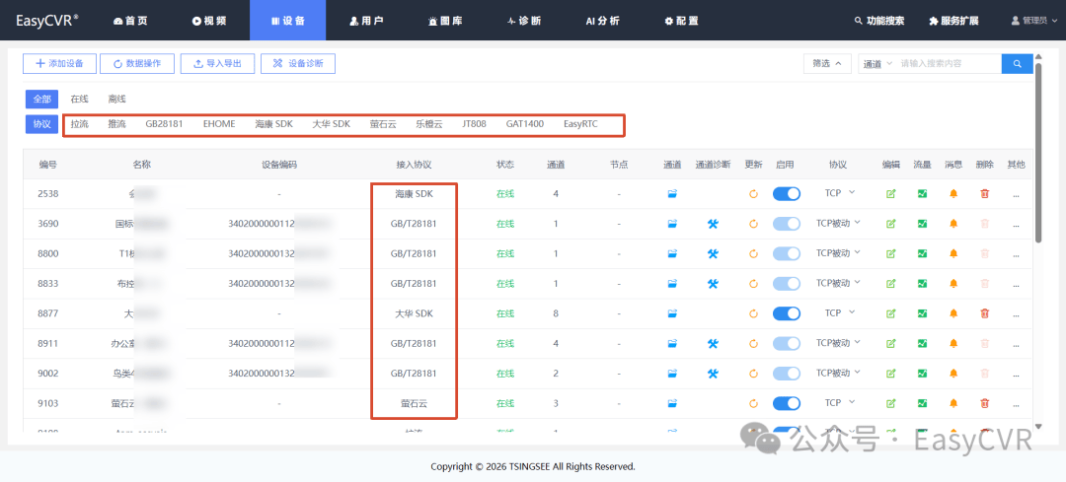Disable the enable switch for device 2538
Viewport: 1066px width, 482px height.
(x=787, y=193)
